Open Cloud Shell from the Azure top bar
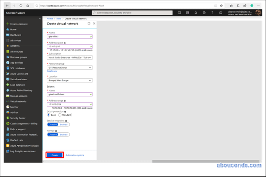The image size is (267, 177). (179, 13)
